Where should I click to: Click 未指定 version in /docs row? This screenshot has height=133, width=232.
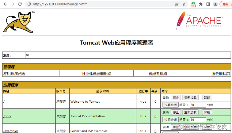61,116
